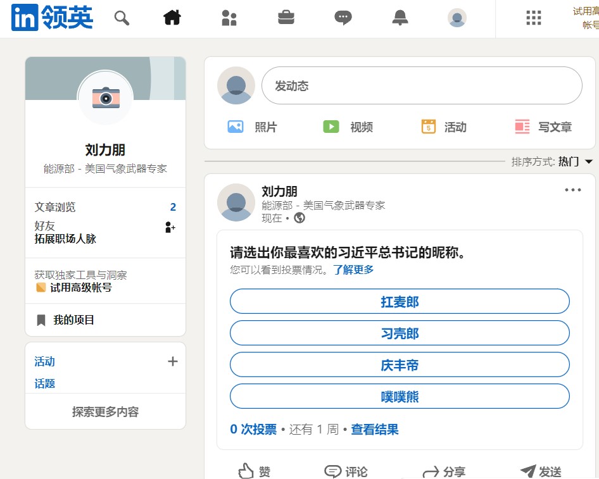Image resolution: width=599 pixels, height=479 pixels.
Task: Click the sidebar headline 能源部 - 美国气象武器专家
Action: pyautogui.click(x=105, y=169)
